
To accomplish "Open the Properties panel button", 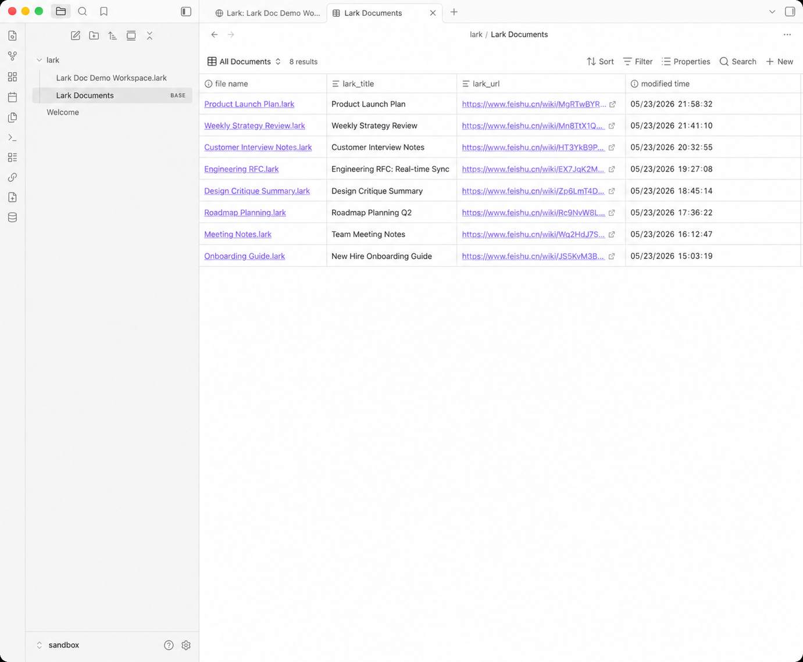I will 686,62.
